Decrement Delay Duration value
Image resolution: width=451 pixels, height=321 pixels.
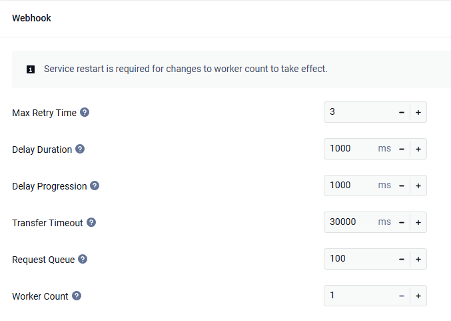click(402, 149)
